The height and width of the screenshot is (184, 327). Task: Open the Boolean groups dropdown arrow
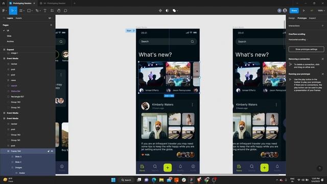(x=177, y=11)
